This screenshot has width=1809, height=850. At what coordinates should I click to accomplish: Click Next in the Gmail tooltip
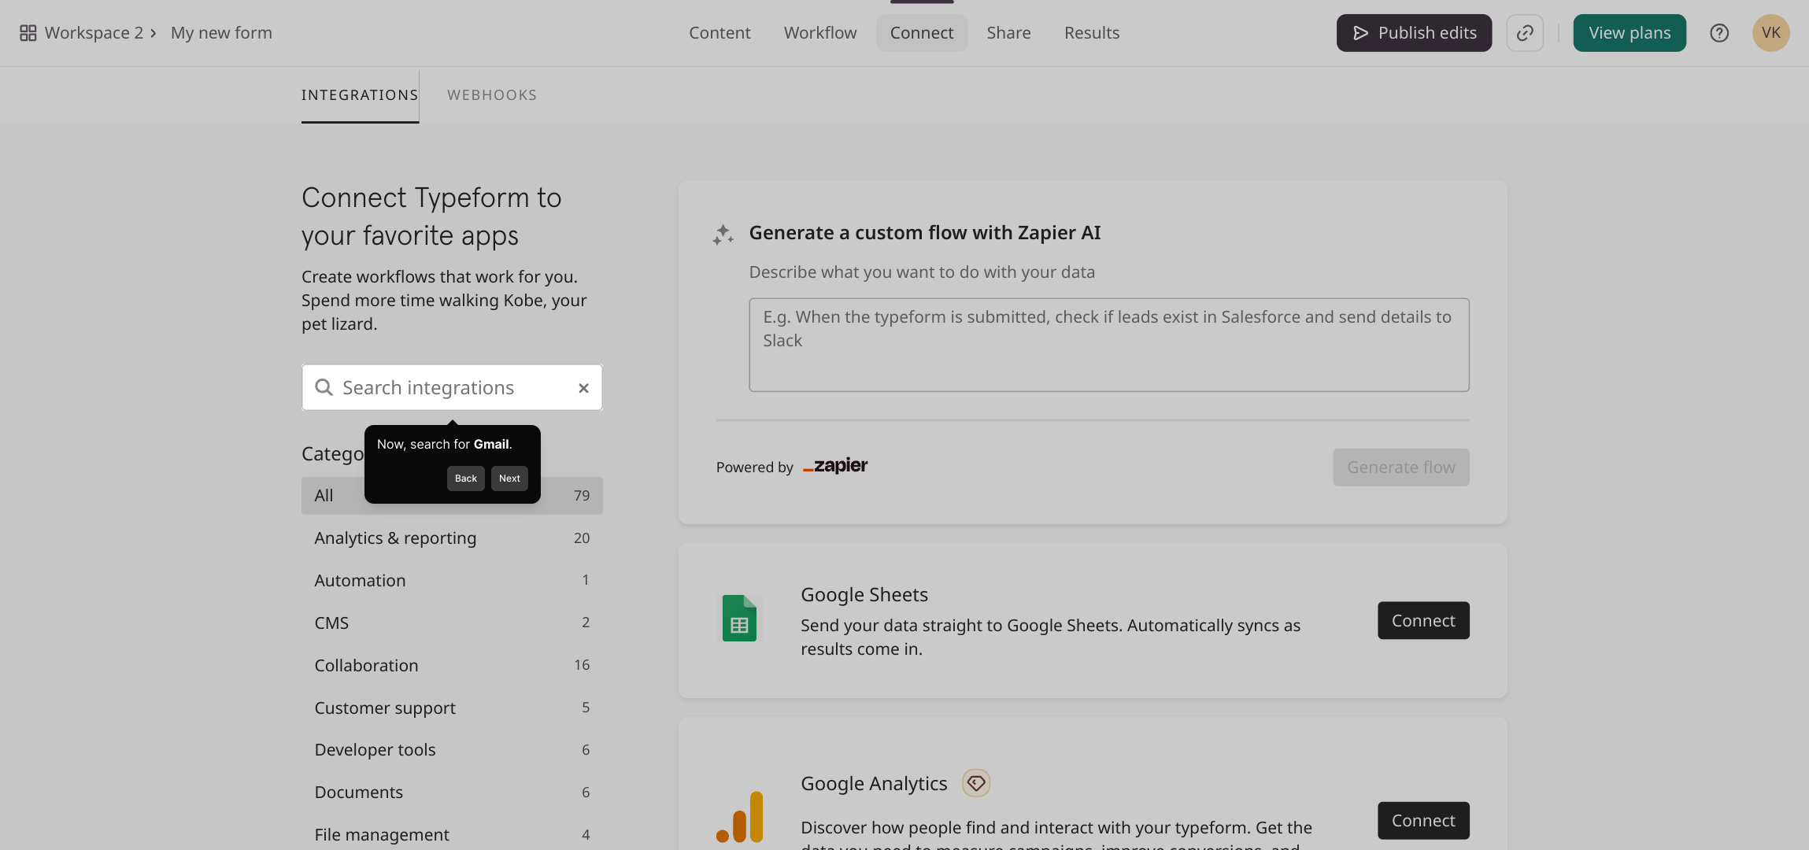coord(509,479)
